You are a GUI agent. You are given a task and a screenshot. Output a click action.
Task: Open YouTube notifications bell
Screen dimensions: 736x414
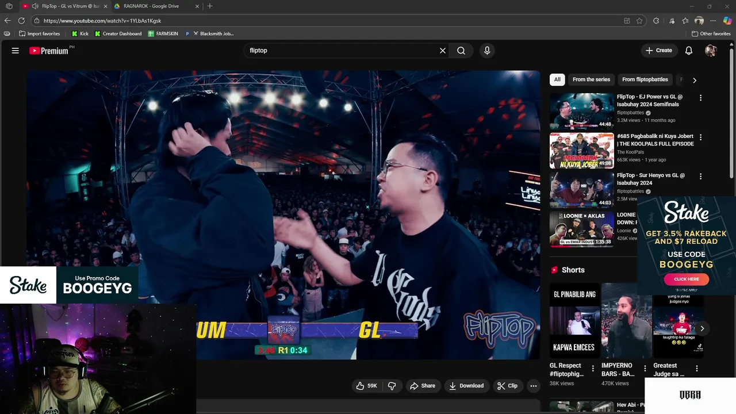tap(689, 51)
